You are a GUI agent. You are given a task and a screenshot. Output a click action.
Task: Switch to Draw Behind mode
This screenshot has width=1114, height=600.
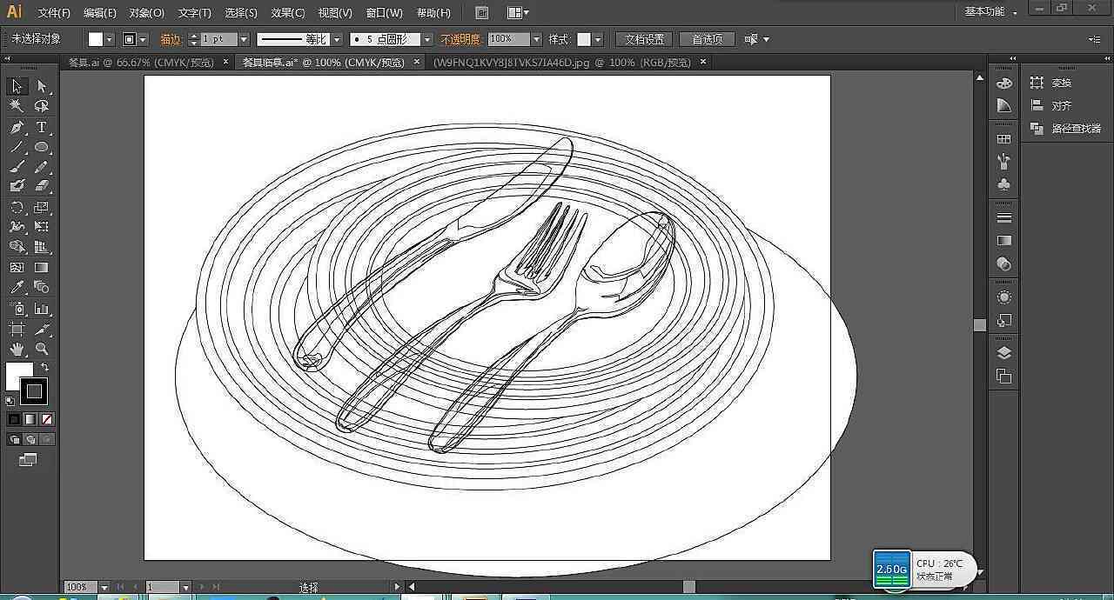coord(30,440)
